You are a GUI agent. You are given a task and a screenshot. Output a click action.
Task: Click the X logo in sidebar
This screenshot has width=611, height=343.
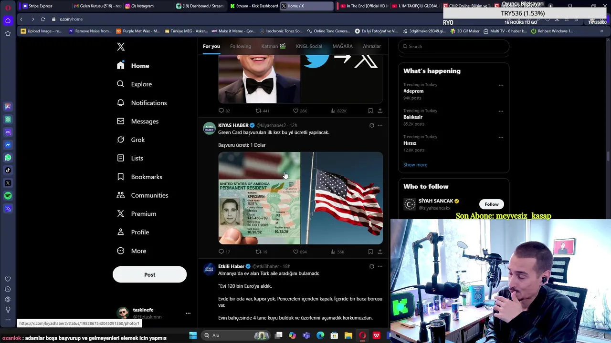coord(121,47)
